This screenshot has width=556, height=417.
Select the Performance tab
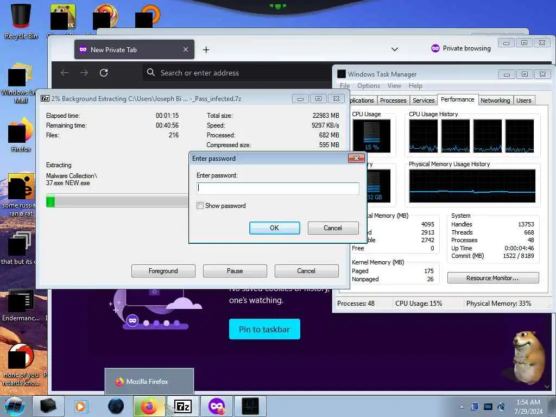click(x=457, y=100)
